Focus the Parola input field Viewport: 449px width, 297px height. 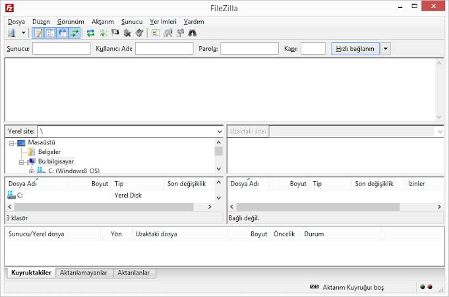pyautogui.click(x=249, y=48)
